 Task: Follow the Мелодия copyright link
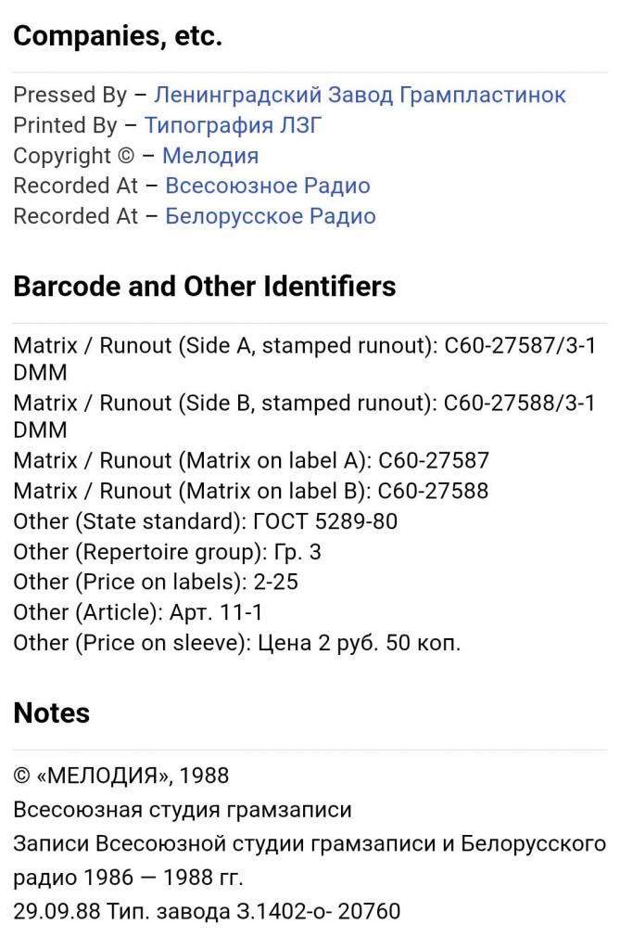tap(210, 155)
